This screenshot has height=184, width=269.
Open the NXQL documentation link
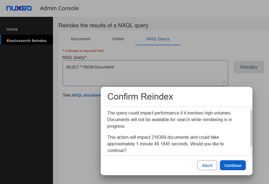click(x=86, y=95)
